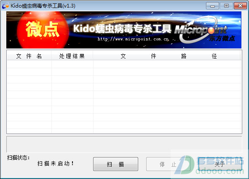Maximize the Kido tool window

pyautogui.click(x=226, y=6)
